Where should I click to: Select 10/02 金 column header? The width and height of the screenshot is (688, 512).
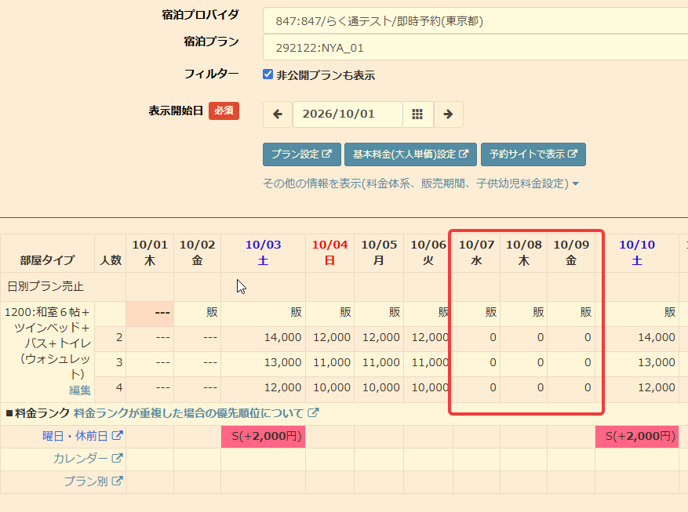tap(198, 253)
